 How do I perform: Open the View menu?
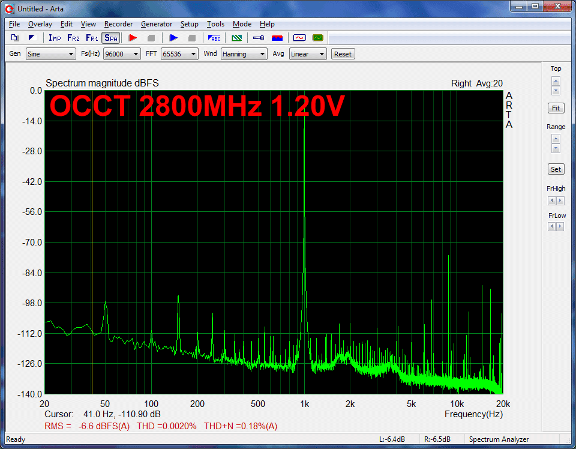tap(88, 24)
